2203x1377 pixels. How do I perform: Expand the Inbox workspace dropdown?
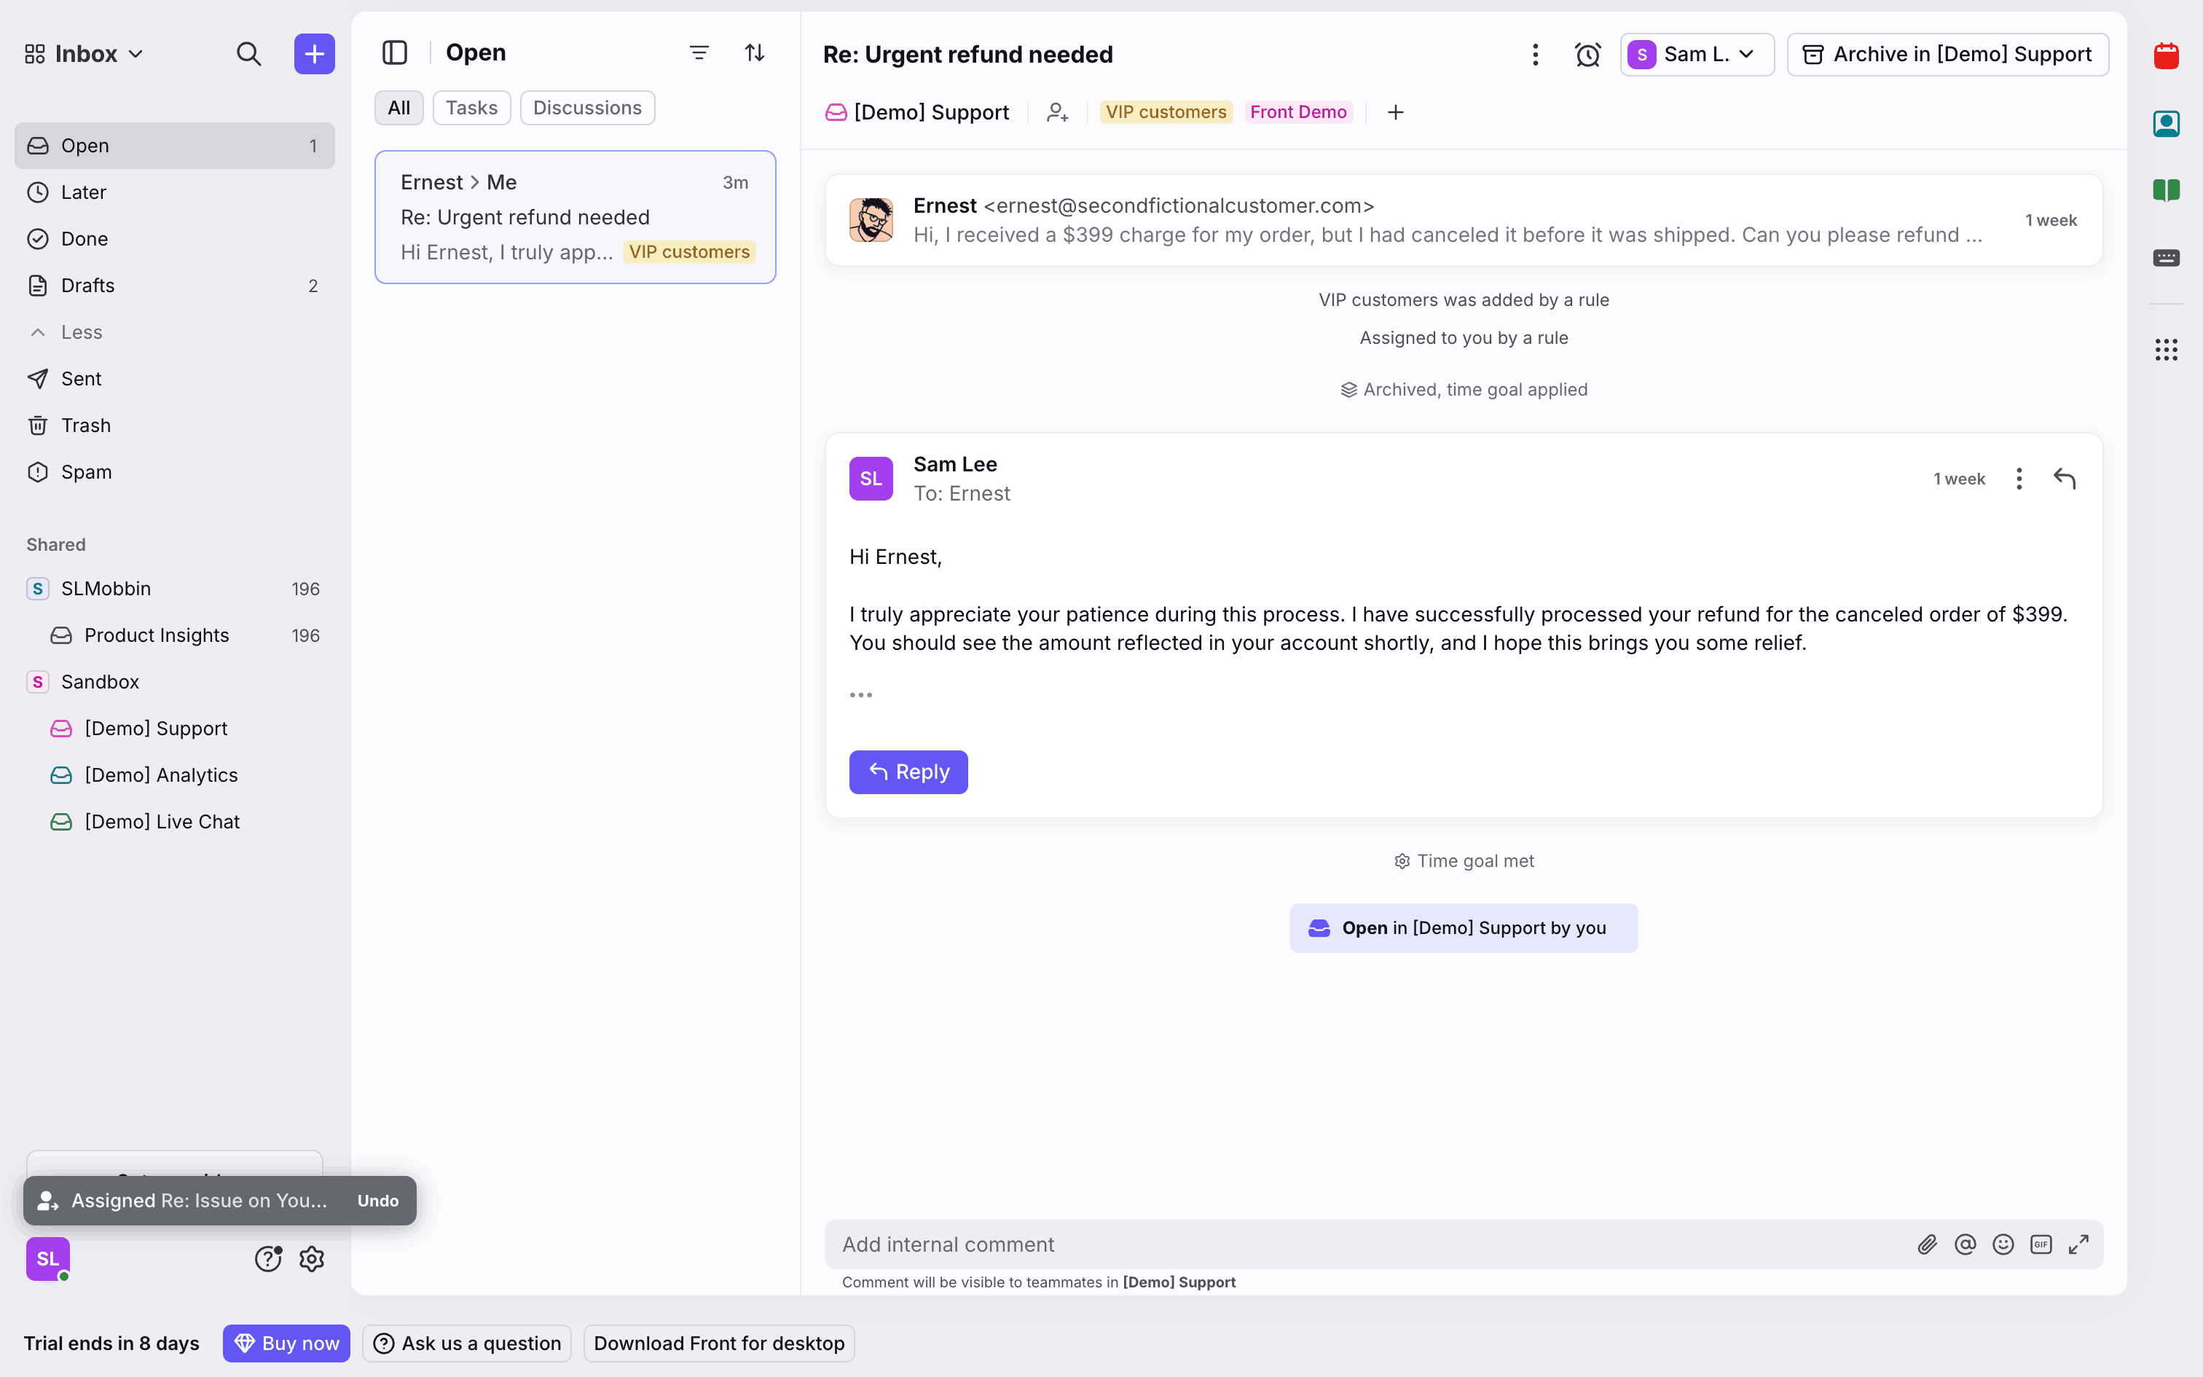[x=85, y=55]
